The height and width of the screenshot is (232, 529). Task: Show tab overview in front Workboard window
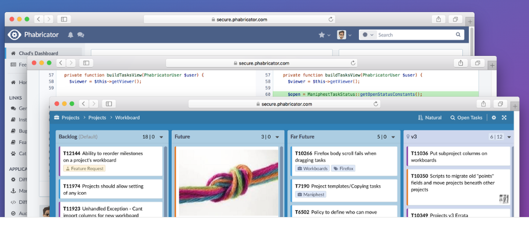coord(500,104)
